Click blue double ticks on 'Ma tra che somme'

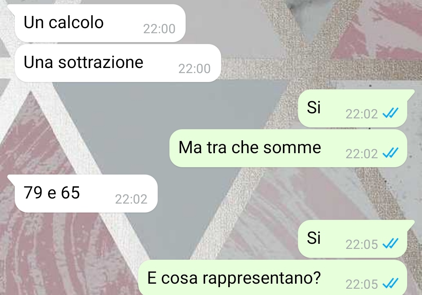click(x=390, y=153)
